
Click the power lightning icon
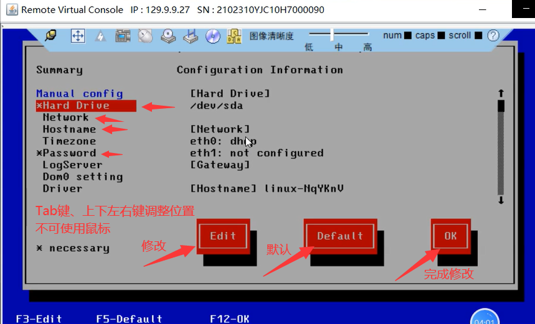coord(100,36)
